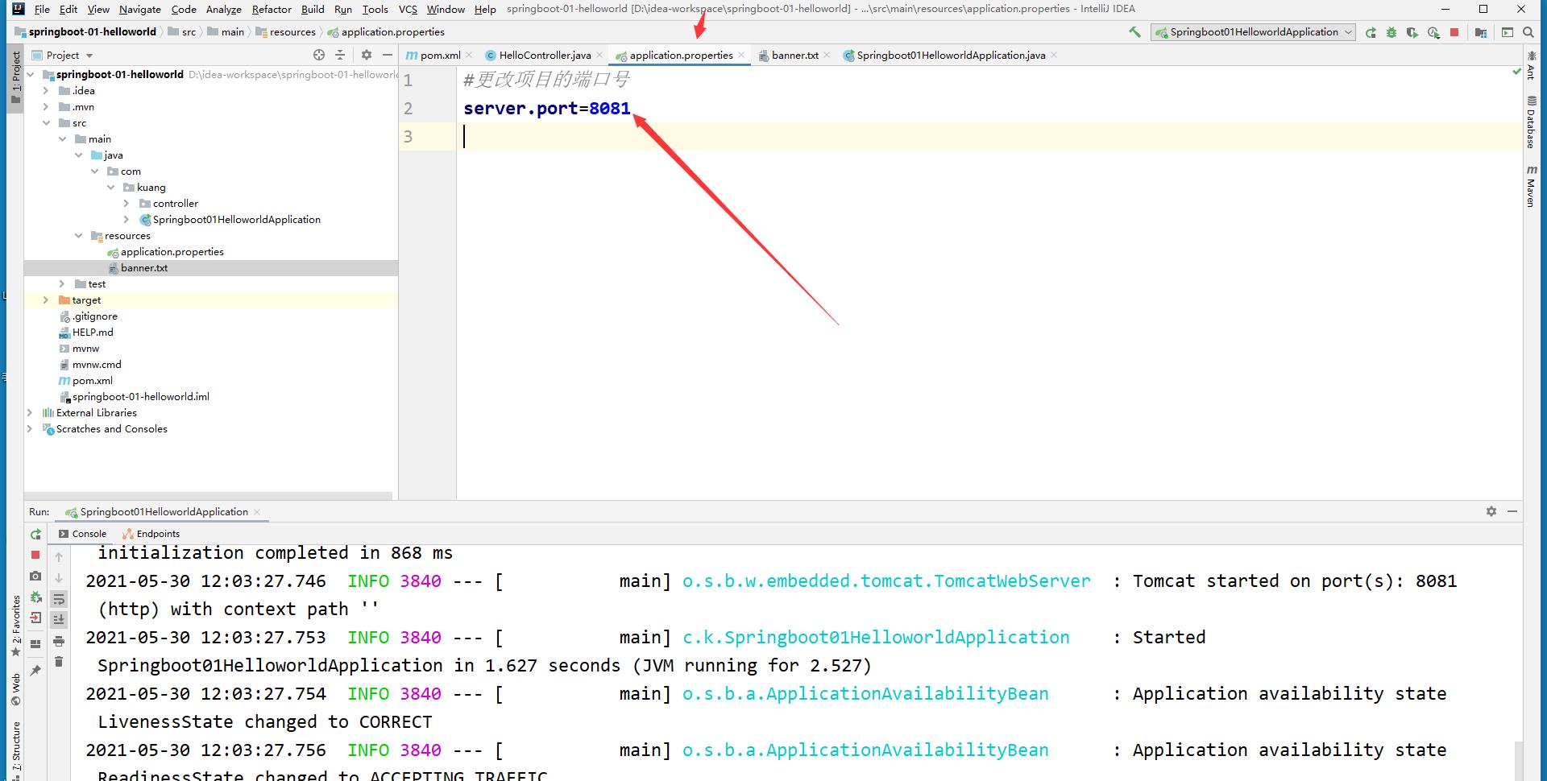Open the Refactor menu
The image size is (1547, 781).
[272, 9]
